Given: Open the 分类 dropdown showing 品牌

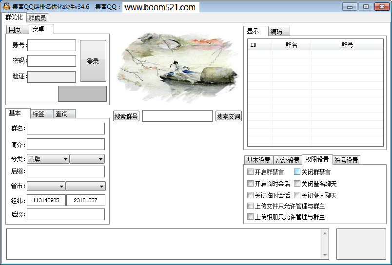Looking at the screenshot, I should 48,159.
